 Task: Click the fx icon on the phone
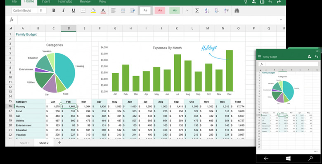(262, 64)
